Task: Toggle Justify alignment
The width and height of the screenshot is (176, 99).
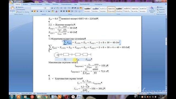Action: [x=69, y=11]
